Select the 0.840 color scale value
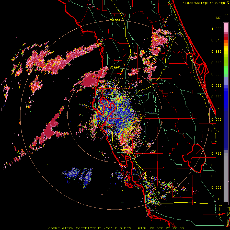230x230 pixels. point(216,63)
